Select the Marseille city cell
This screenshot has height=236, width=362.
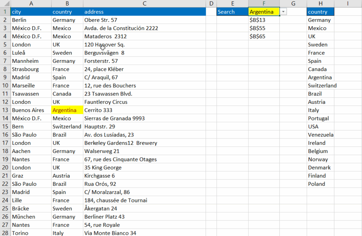tap(31, 85)
